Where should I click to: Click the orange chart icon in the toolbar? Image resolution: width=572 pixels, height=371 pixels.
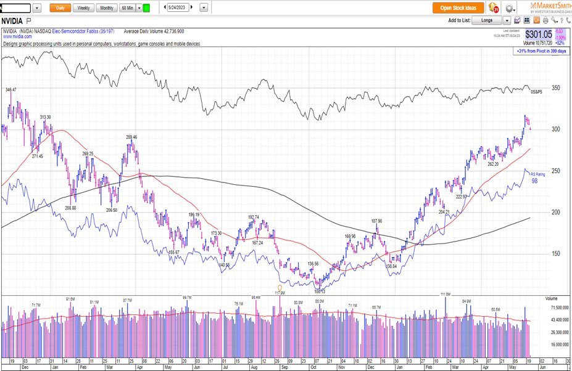coord(536,20)
